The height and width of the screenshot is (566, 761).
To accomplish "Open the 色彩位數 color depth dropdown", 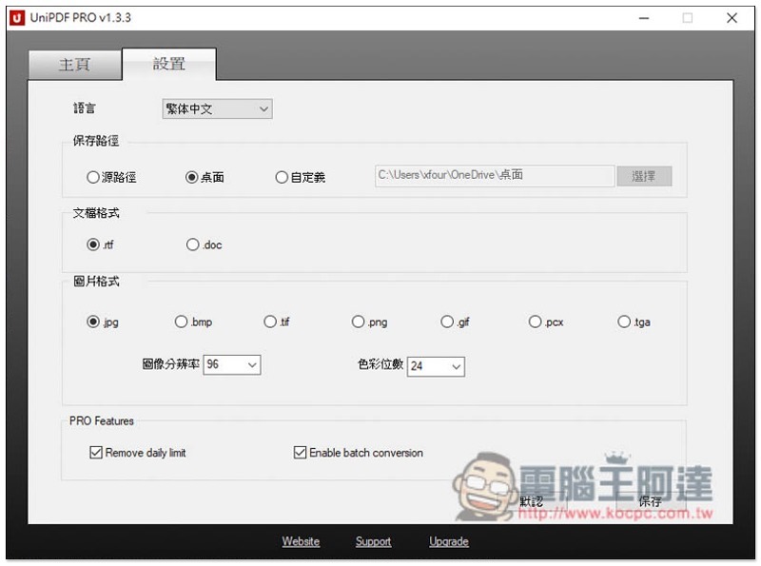I will coord(436,366).
